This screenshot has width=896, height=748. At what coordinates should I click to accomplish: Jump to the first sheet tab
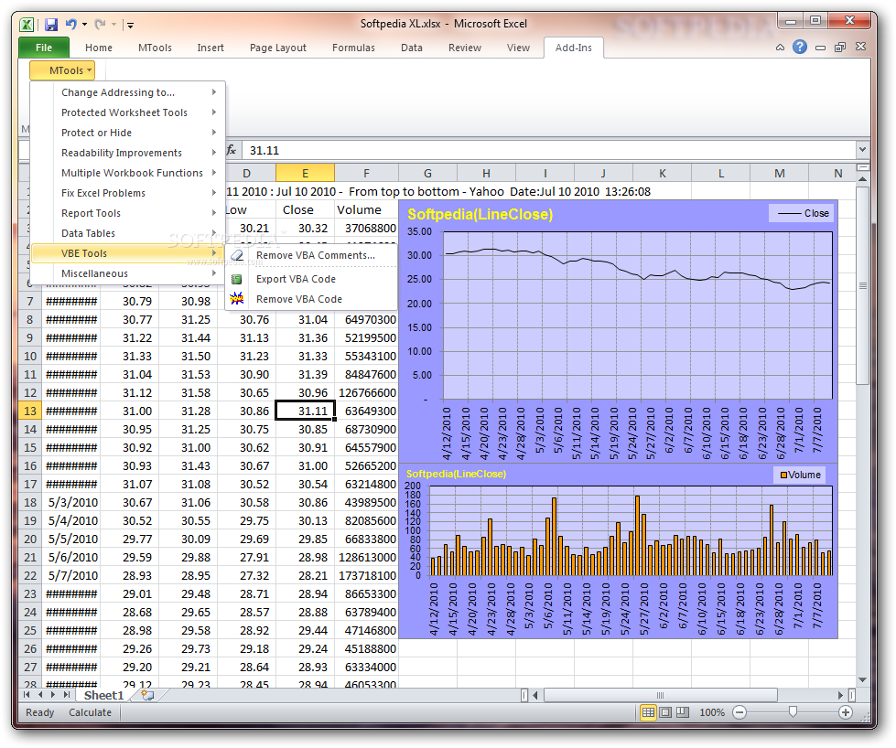27,695
